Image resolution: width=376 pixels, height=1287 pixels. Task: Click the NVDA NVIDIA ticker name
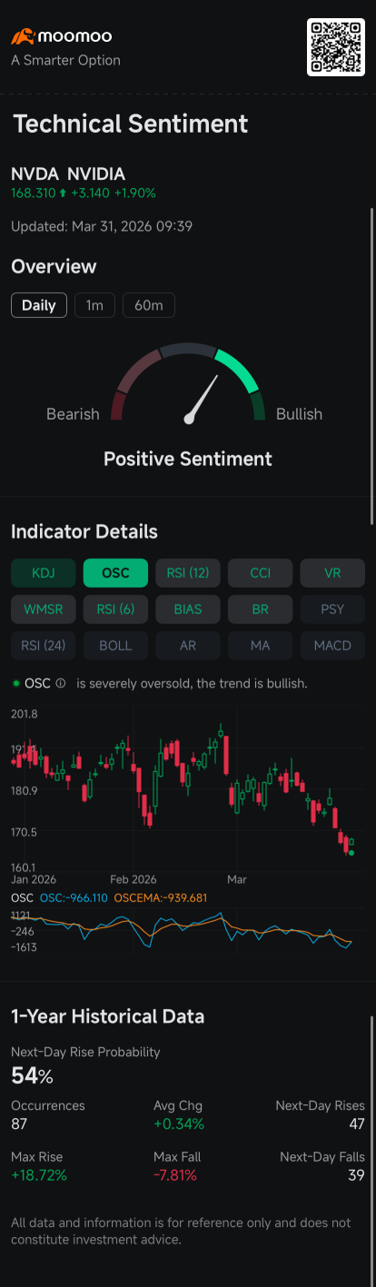[x=68, y=173]
